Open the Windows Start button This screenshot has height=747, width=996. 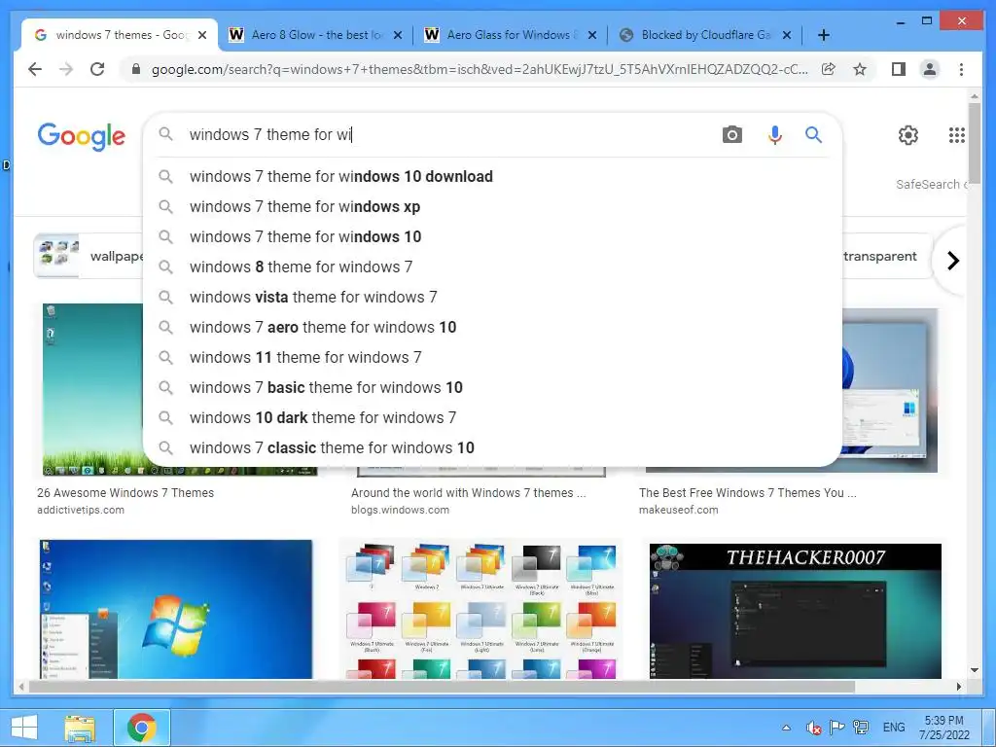[24, 728]
